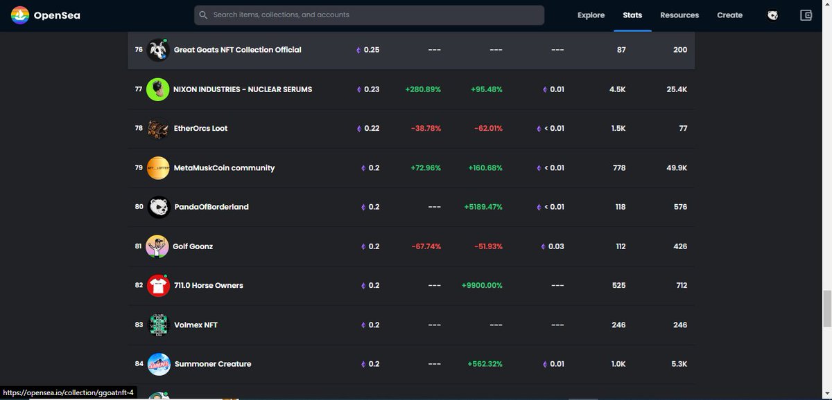Select the Stats tab
The height and width of the screenshot is (400, 832).
click(x=632, y=15)
